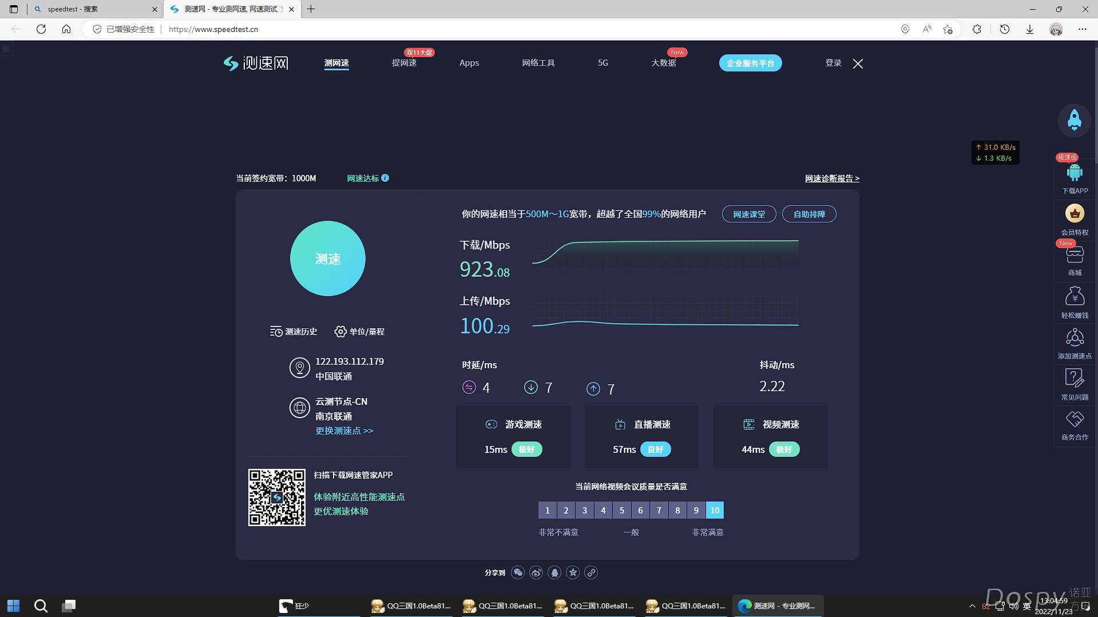
Task: Click the 网速达标 info icon
Action: [385, 178]
